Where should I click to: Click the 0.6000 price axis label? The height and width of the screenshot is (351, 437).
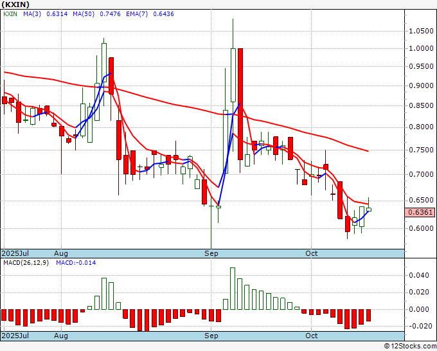pos(421,228)
